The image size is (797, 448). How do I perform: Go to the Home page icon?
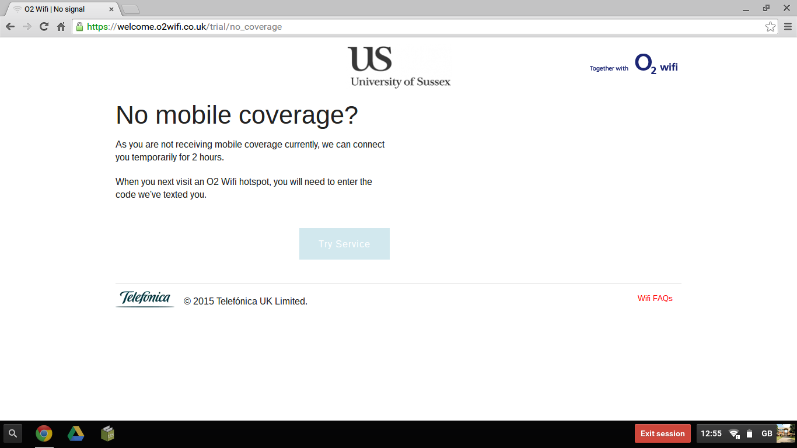tap(61, 27)
